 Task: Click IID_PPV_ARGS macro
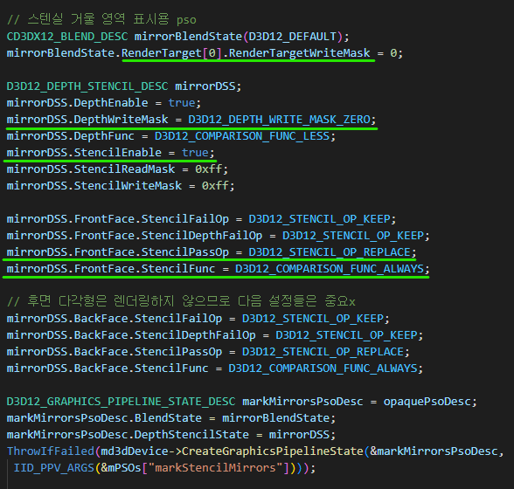[54, 468]
